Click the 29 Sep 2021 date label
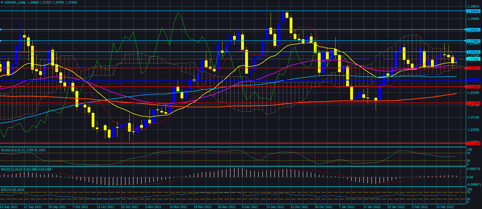 pyautogui.click(x=57, y=207)
